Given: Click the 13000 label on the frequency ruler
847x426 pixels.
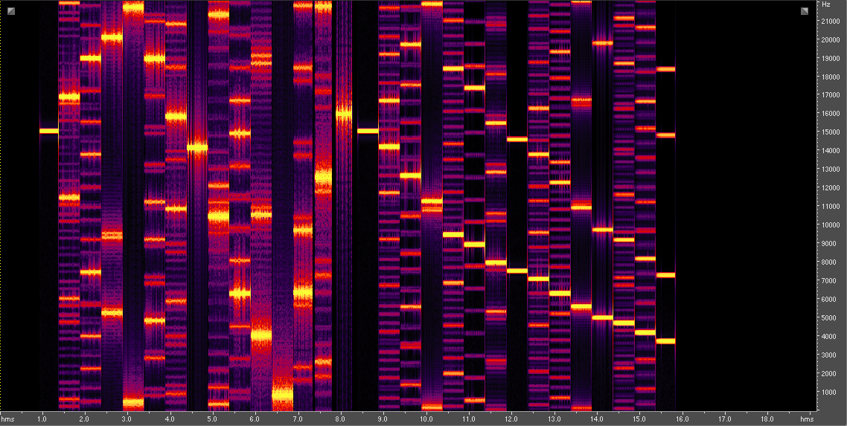Looking at the screenshot, I should tap(831, 170).
